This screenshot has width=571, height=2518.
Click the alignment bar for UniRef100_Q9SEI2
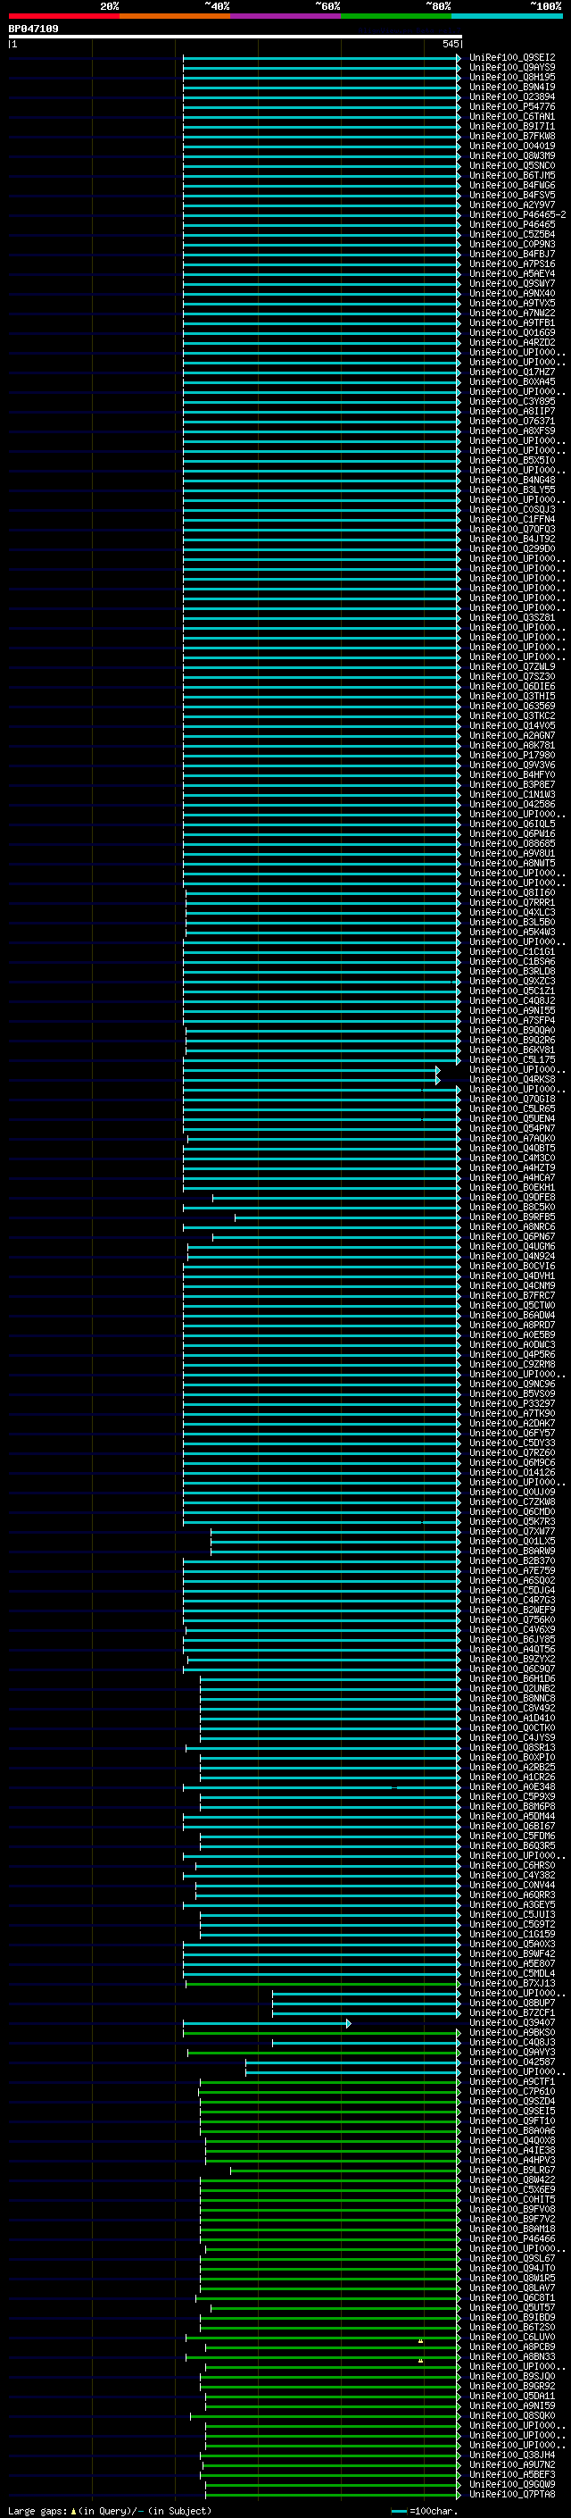pos(321,58)
